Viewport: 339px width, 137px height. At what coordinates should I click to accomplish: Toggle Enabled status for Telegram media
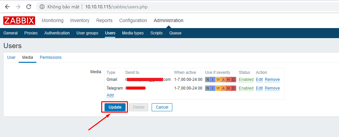(246, 88)
